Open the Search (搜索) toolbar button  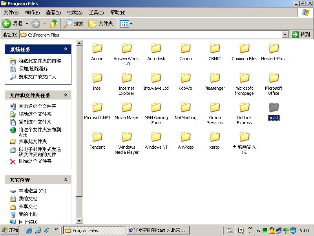[x=74, y=24]
